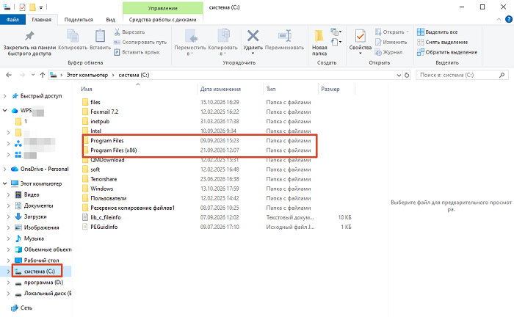Screen dimensions: 514x317
Task: Collapse the ribbon with the chevron
Action: [x=499, y=20]
